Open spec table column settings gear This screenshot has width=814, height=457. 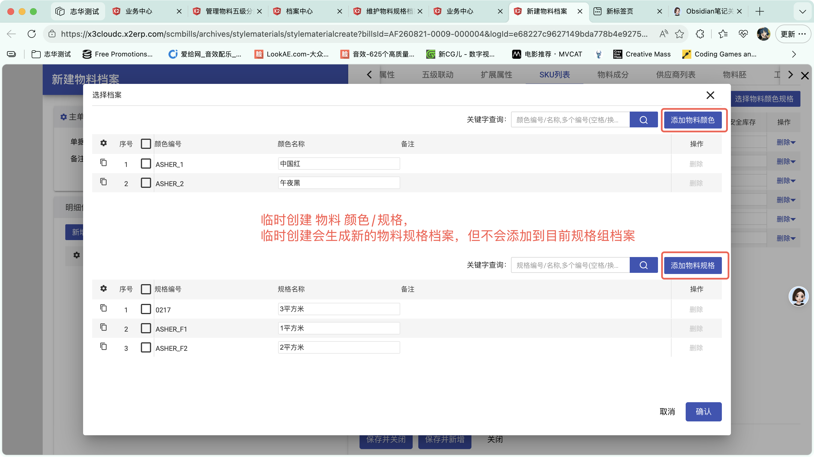(x=103, y=289)
